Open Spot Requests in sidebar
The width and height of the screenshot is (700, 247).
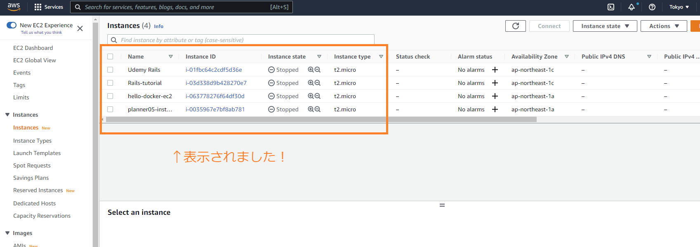(x=32, y=165)
